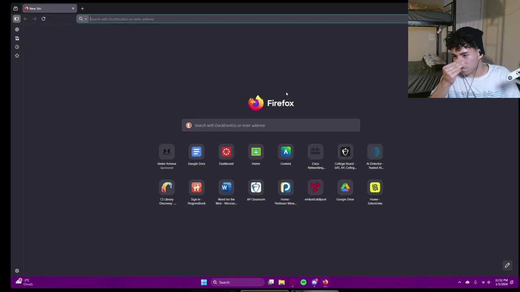The width and height of the screenshot is (520, 292).
Task: Toggle the sidebar button
Action: click(x=17, y=19)
